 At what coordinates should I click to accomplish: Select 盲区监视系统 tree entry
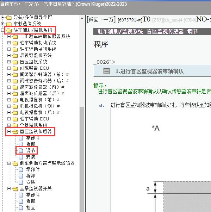(x=33, y=62)
